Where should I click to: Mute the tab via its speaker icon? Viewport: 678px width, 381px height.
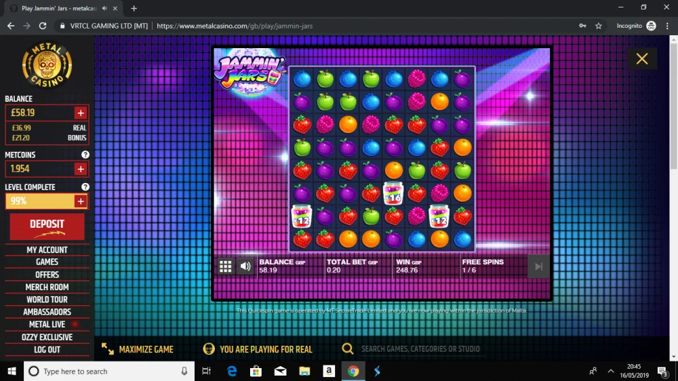tap(104, 8)
